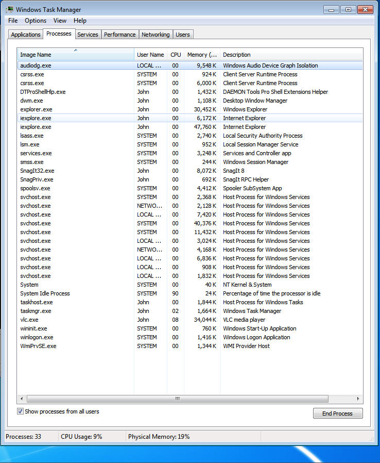The height and width of the screenshot is (463, 380).
Task: Open the Options menu
Action: (36, 21)
